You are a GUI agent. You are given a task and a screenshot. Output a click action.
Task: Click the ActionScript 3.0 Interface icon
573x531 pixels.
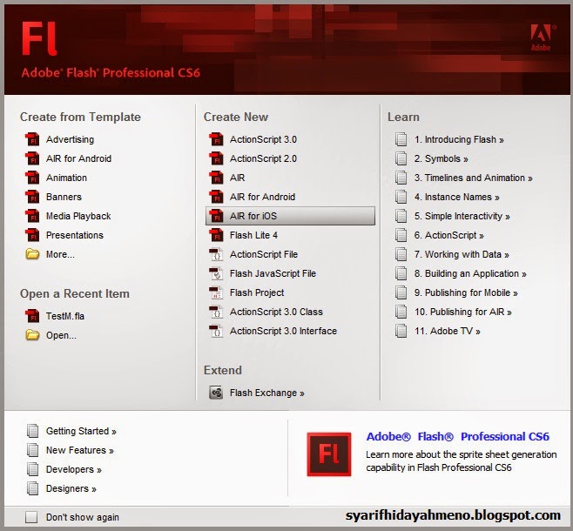(216, 331)
